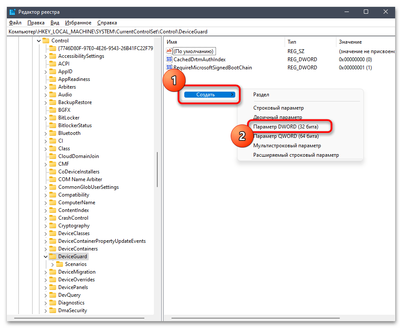Click the CachedDrtmAuthIndex DWORD value icon
The height and width of the screenshot is (328, 402).
click(169, 59)
